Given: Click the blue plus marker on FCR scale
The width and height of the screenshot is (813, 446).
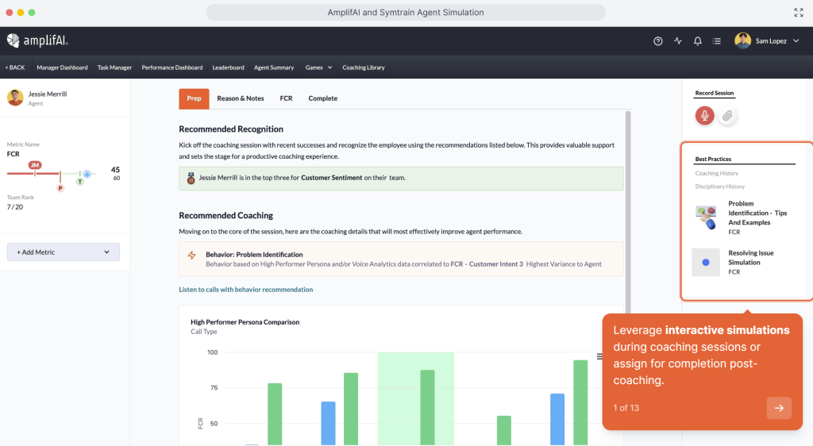Looking at the screenshot, I should [x=87, y=174].
